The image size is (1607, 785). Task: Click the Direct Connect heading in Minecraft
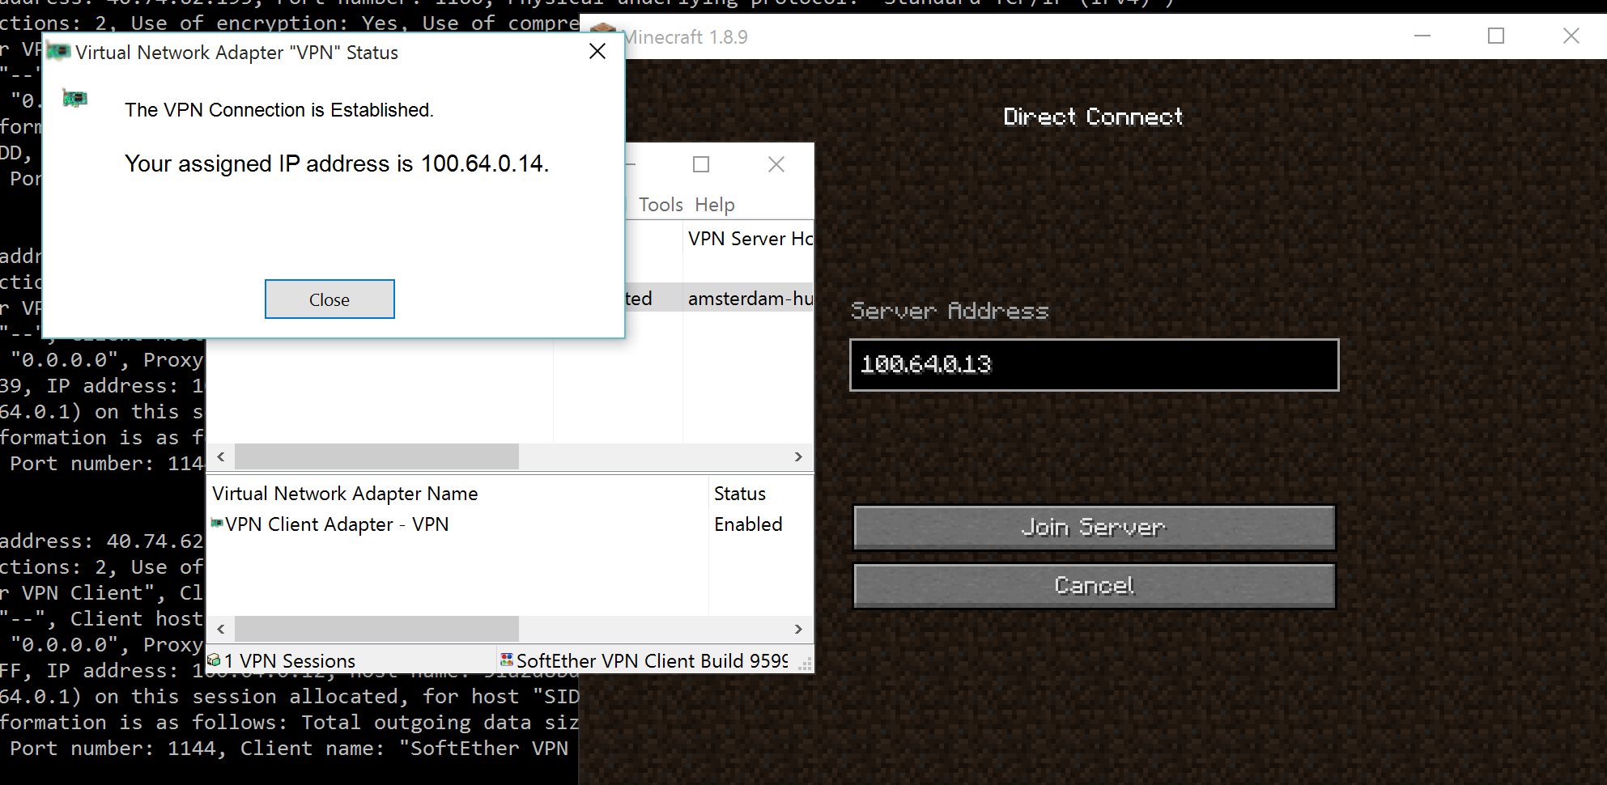click(1093, 117)
